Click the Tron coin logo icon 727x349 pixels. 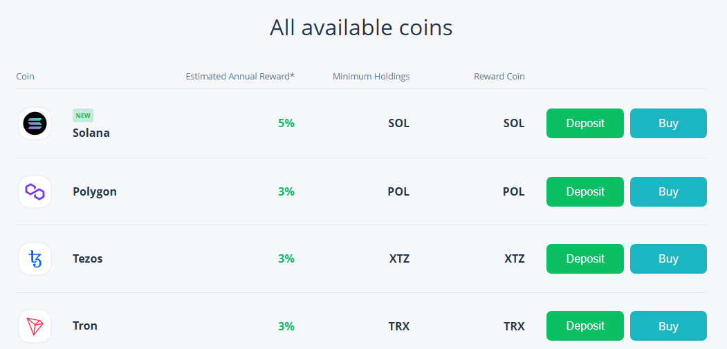coord(35,326)
